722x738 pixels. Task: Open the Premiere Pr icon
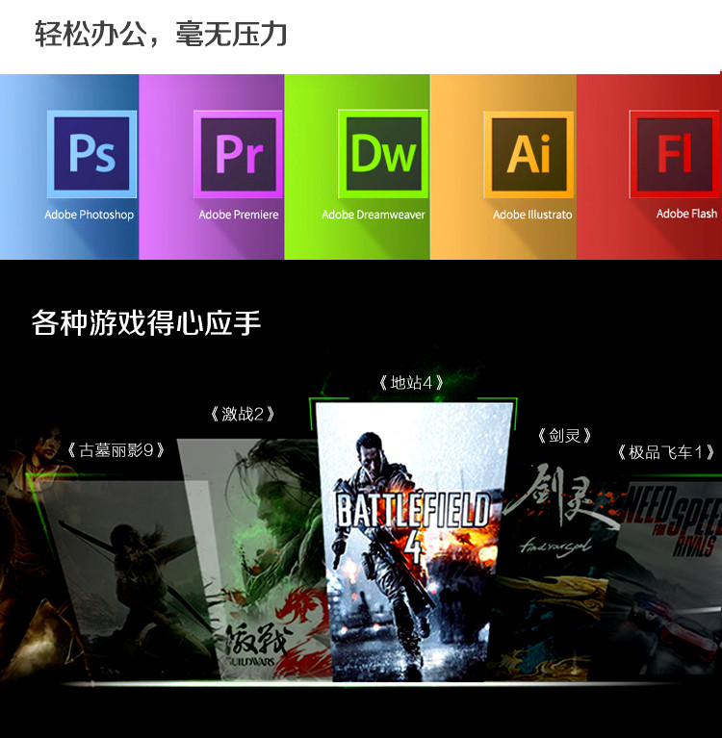pos(238,155)
